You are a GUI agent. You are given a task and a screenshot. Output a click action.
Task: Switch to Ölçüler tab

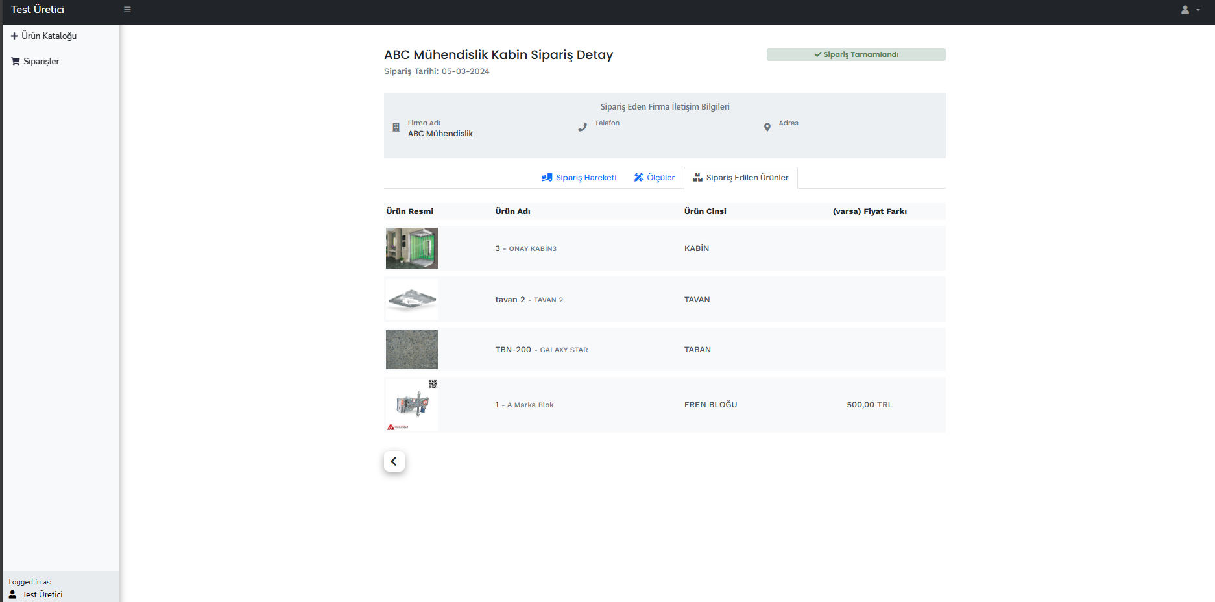654,178
